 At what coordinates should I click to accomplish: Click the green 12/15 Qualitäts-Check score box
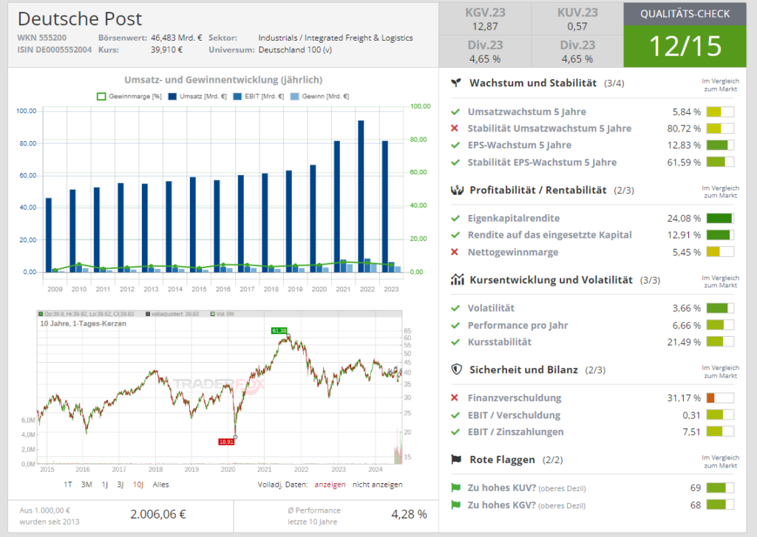pos(685,46)
